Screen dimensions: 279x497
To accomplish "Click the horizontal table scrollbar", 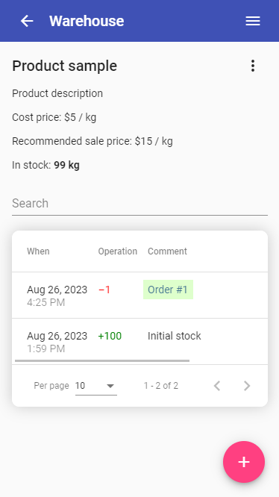I will point(102,360).
